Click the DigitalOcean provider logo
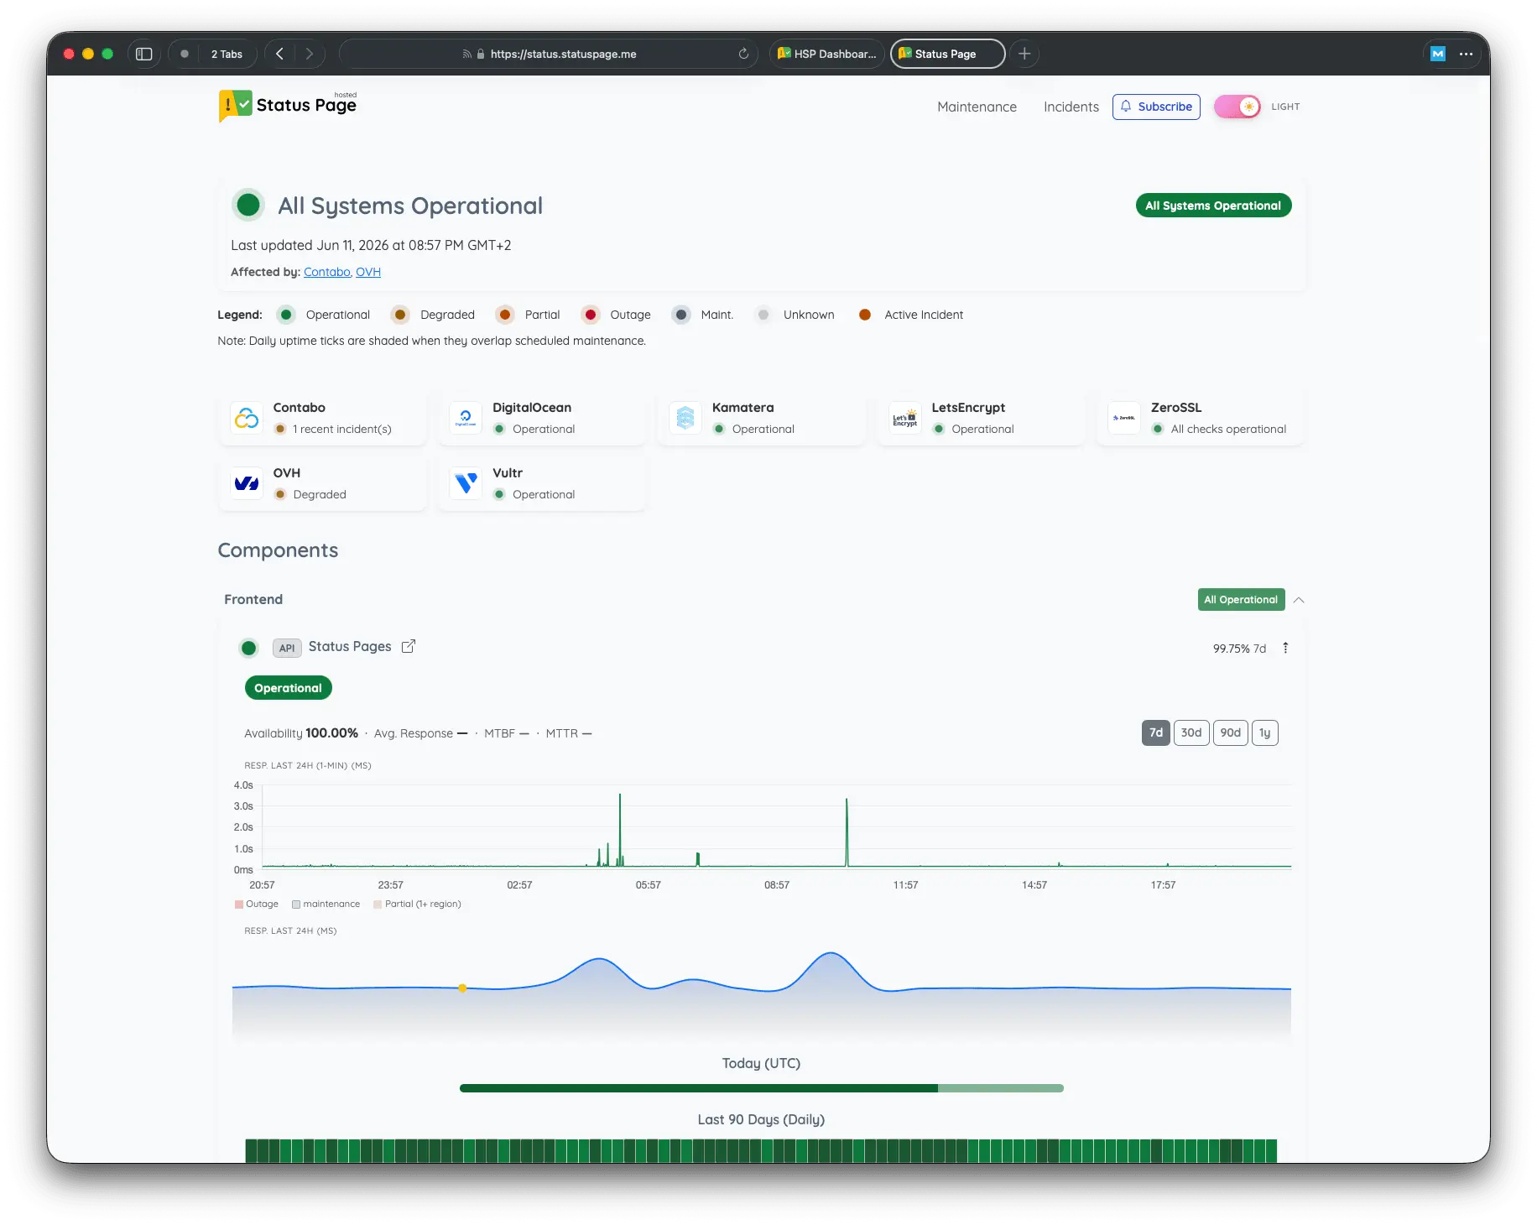 pos(466,418)
